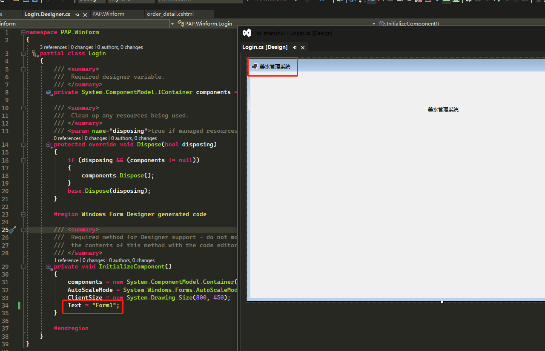
Task: Click the ClientSize assignment on line 33
Action: [x=149, y=298]
